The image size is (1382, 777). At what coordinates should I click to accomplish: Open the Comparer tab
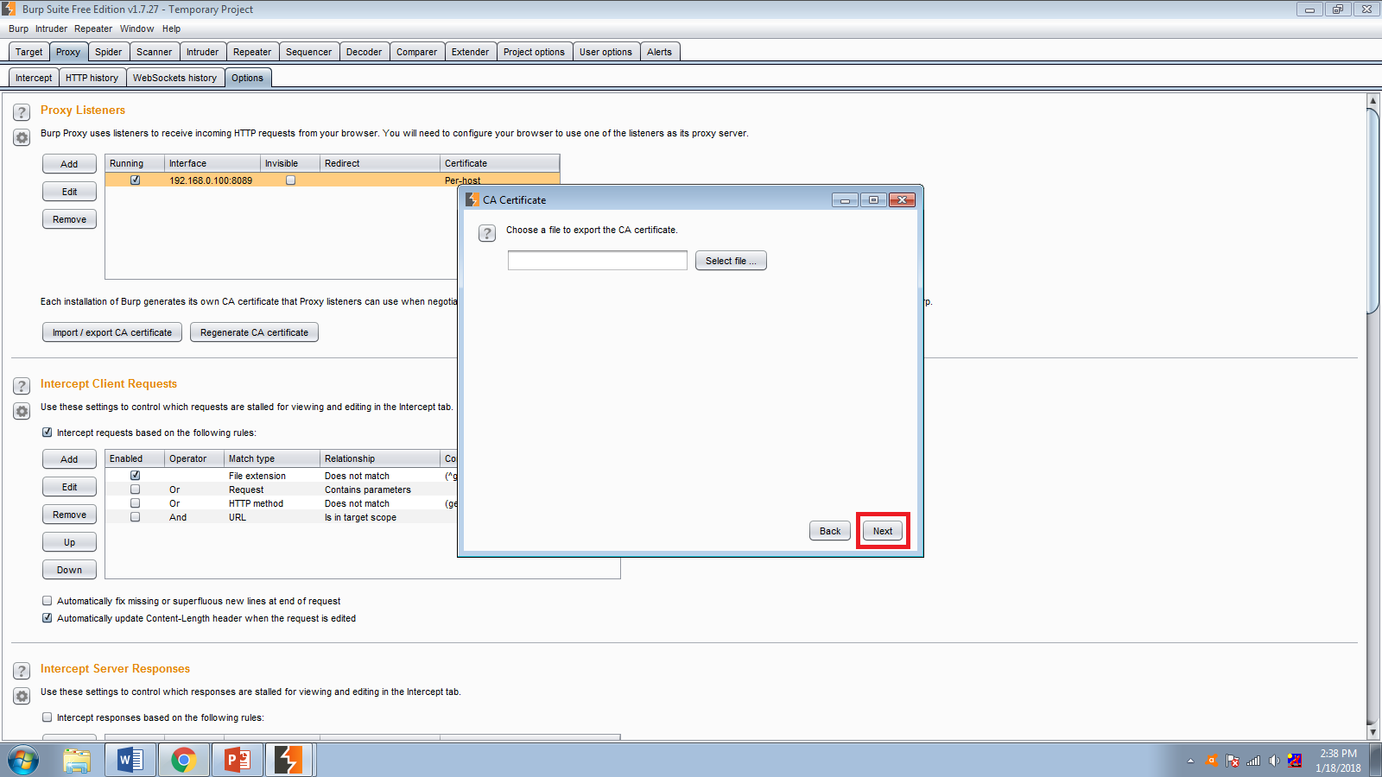(416, 52)
